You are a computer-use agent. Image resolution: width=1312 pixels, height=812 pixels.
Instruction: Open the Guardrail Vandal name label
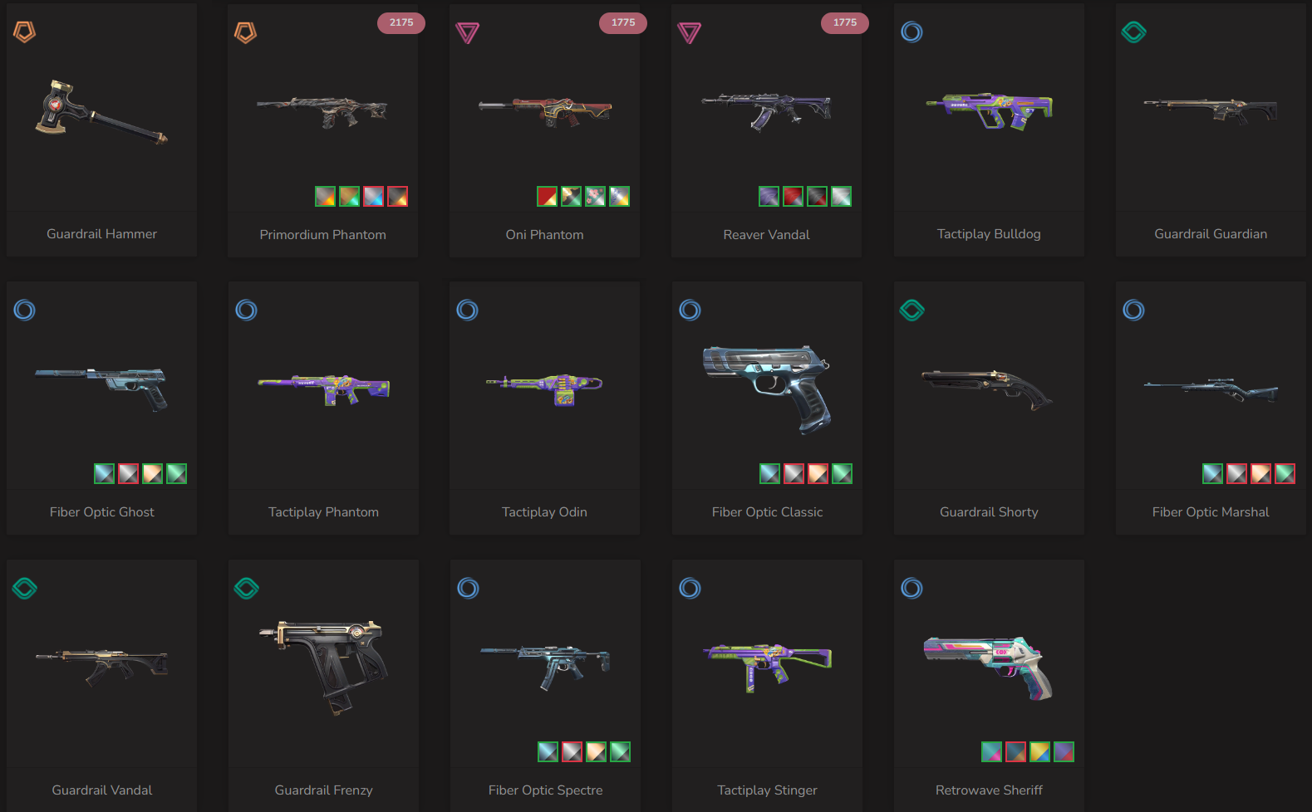(x=102, y=790)
